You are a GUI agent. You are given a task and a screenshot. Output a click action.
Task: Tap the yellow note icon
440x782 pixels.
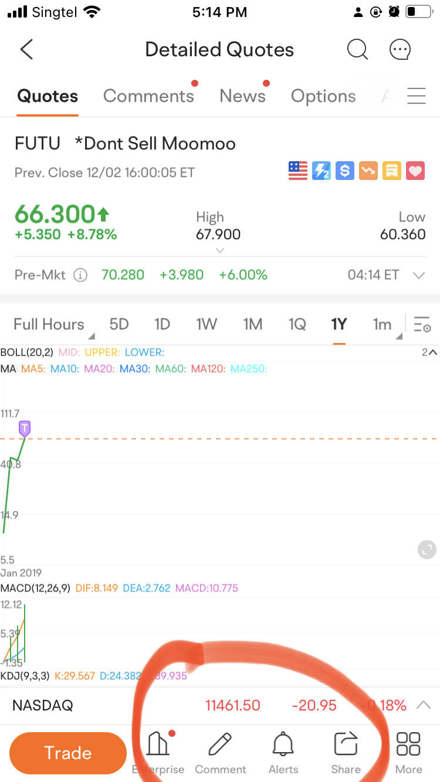click(392, 171)
